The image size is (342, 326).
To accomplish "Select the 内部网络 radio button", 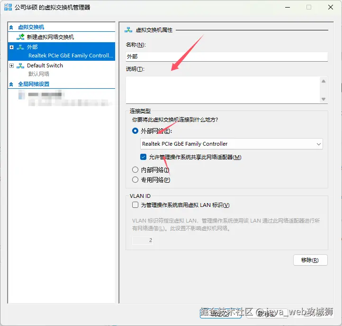I will (135, 170).
